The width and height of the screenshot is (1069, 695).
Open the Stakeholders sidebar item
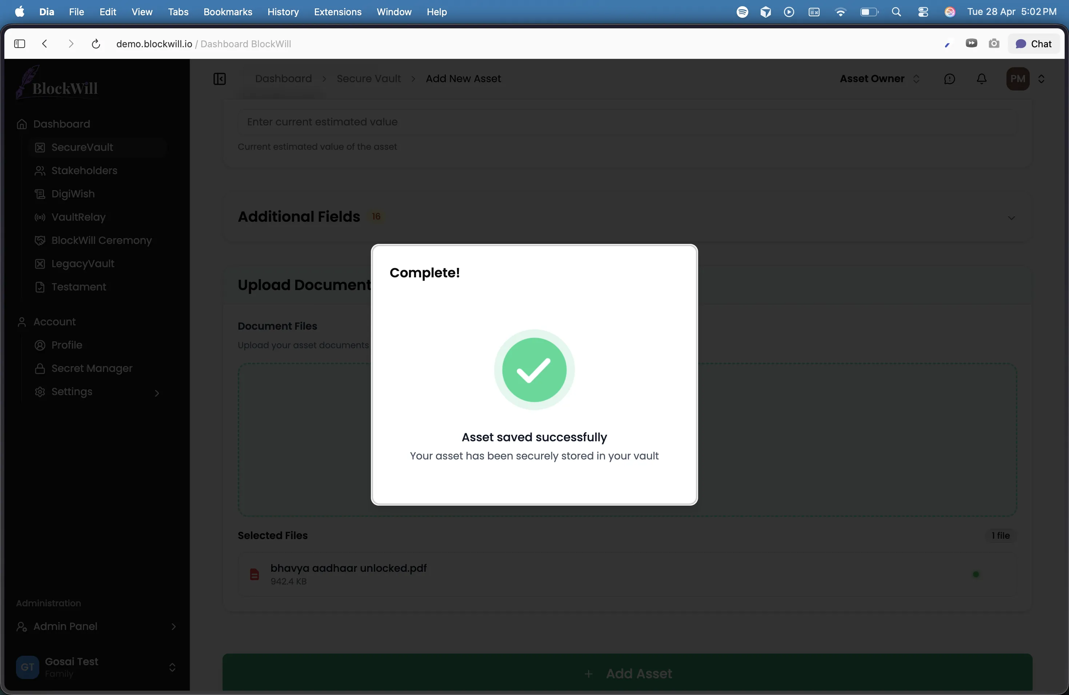[84, 170]
